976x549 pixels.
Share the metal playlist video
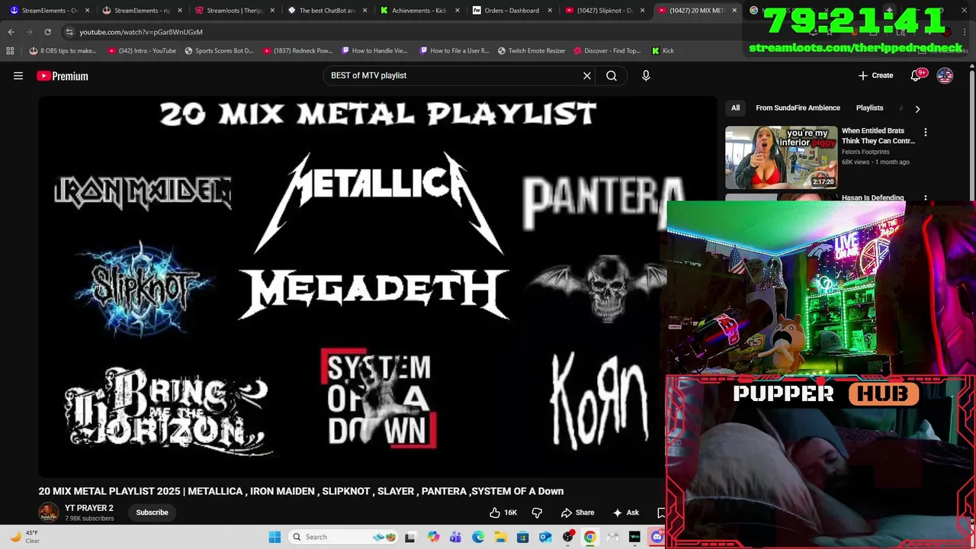tap(577, 512)
